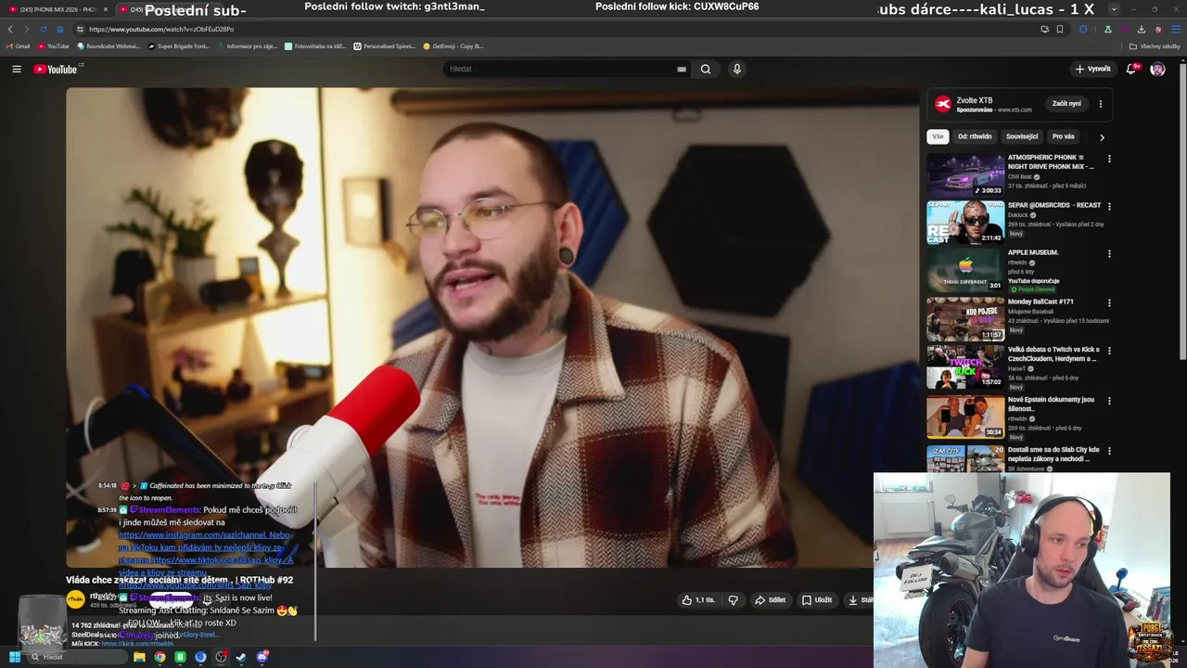Viewport: 1187px width, 668px height.
Task: Select the Od: rthwldn filter chip
Action: coord(975,136)
